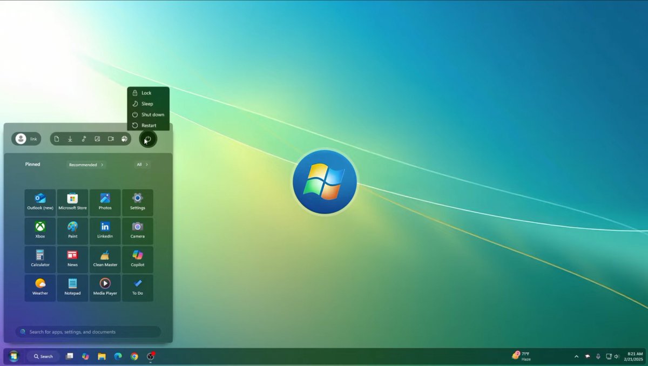Start the Camera app
Viewport: 648px width, 366px height.
[138, 231]
